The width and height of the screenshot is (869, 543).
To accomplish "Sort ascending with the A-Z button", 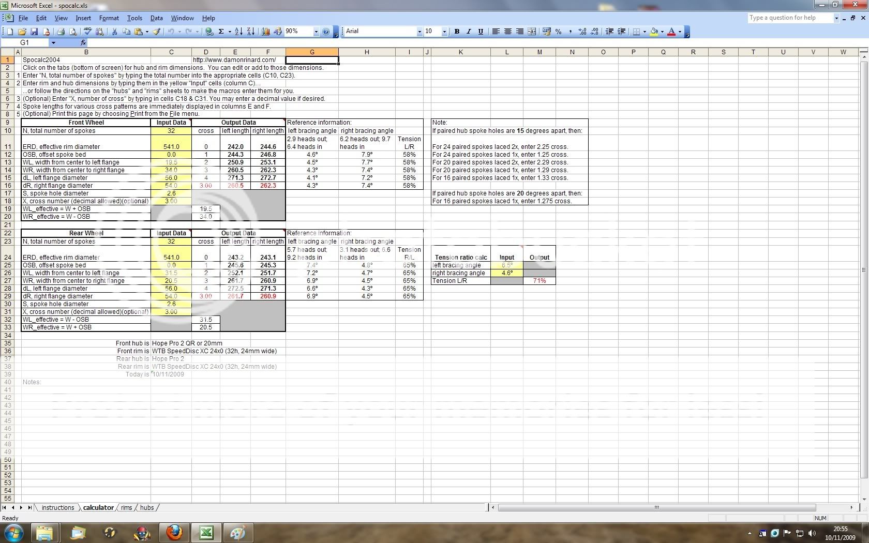I will [238, 32].
